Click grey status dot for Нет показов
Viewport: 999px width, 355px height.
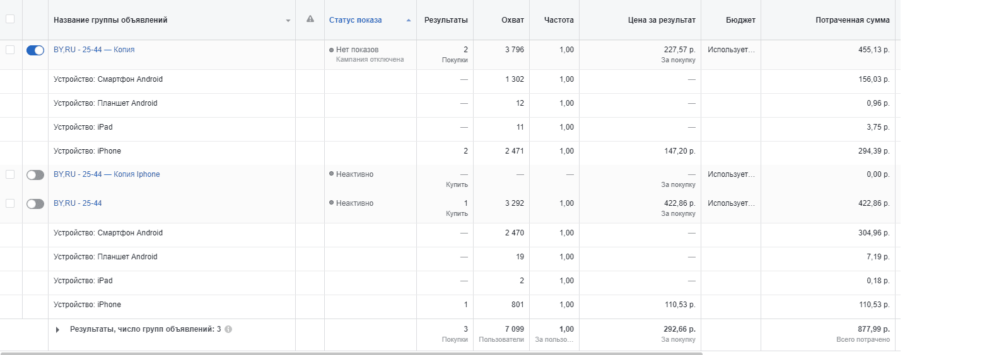tap(331, 50)
